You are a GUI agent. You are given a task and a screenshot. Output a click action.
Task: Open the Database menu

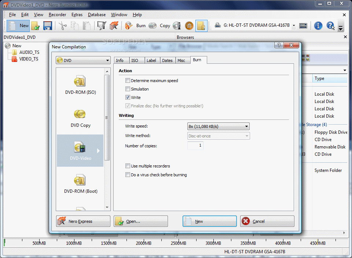click(97, 15)
